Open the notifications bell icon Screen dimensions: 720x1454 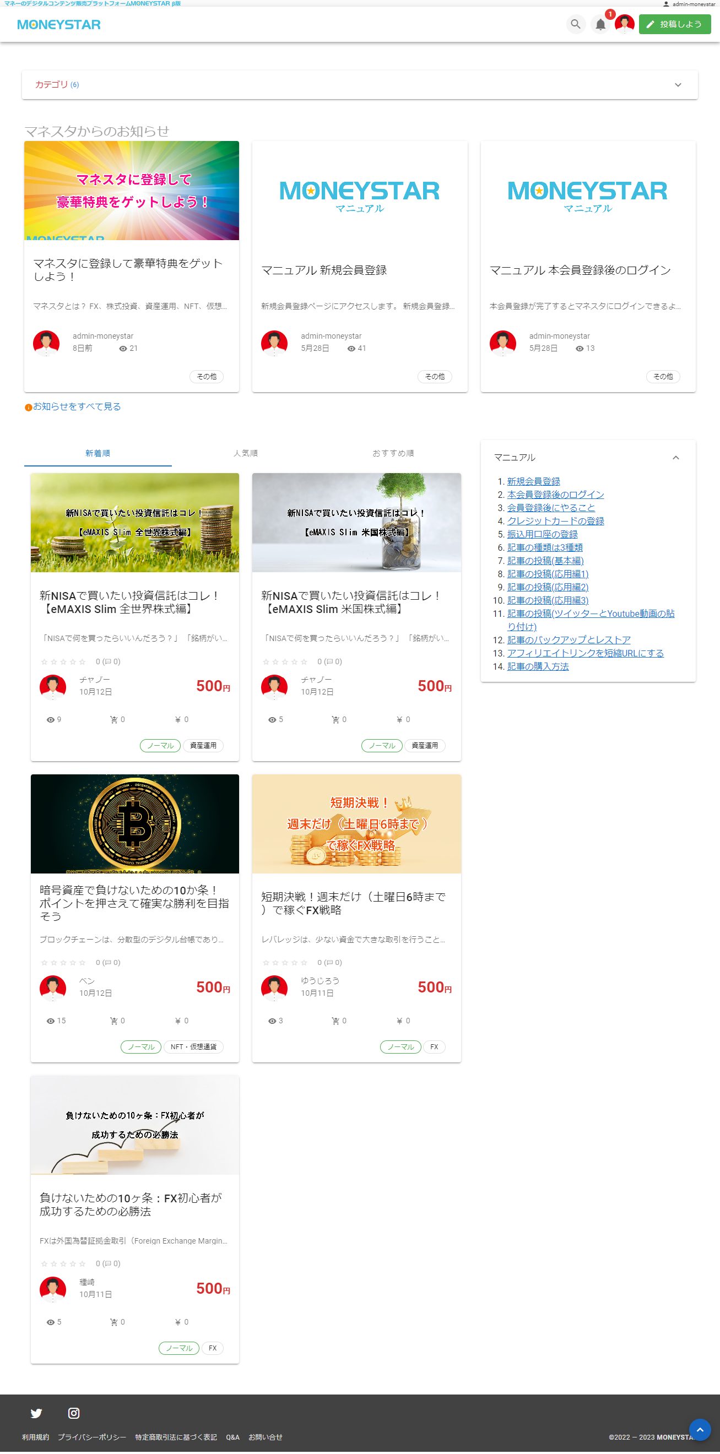600,24
